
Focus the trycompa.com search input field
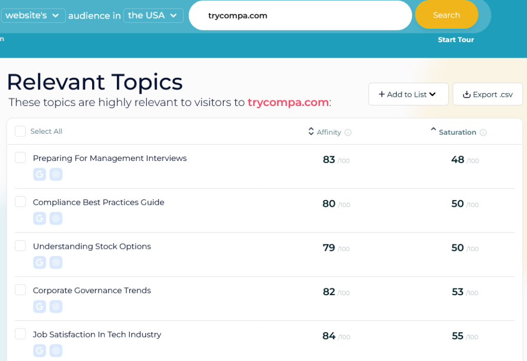tap(300, 15)
